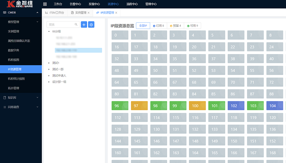The width and height of the screenshot is (286, 163).
Task: Switch to the ITSM工作台 tab
Action: [55, 13]
